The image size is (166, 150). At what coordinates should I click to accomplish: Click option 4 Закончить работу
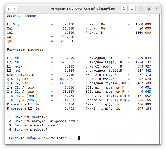tap(28, 129)
